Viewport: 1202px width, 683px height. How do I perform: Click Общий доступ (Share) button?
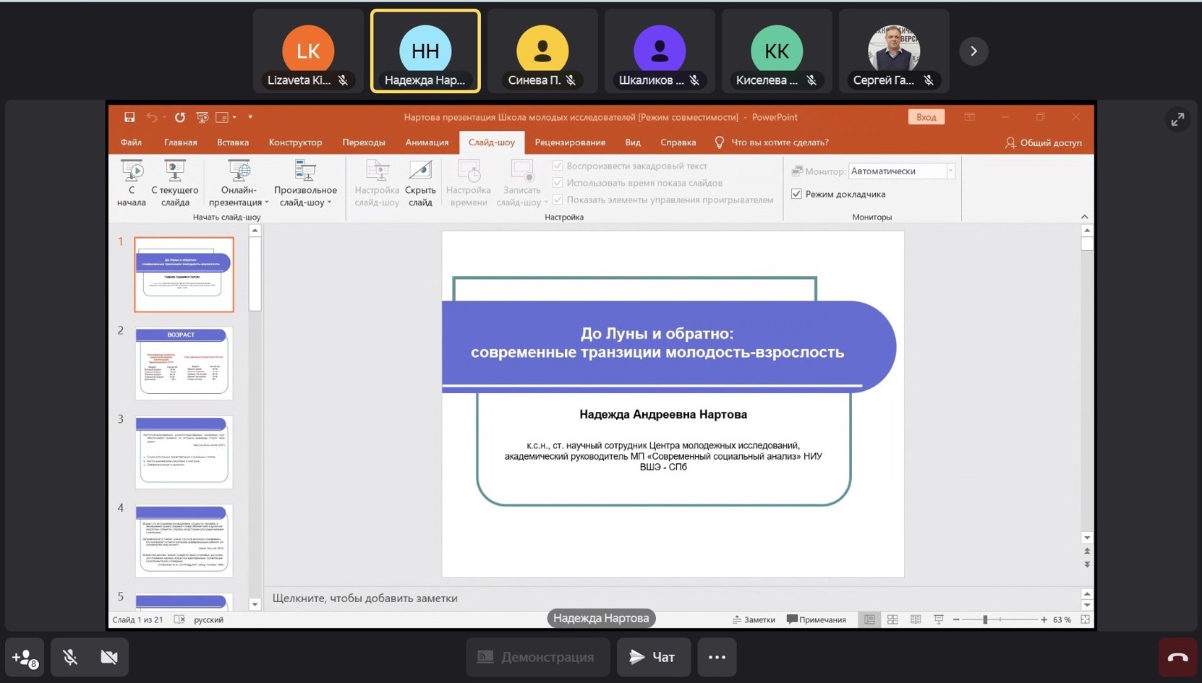click(1043, 142)
